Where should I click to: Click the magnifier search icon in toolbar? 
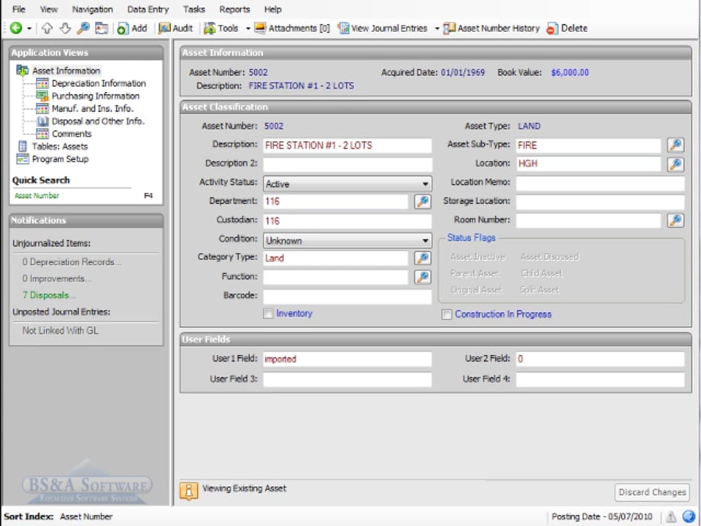click(83, 28)
